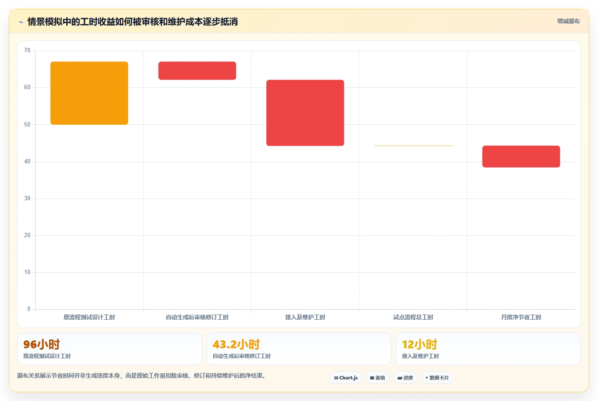Viewport: 598px width, 401px height.
Task: Click the large red 接入及维护工时 bar
Action: pos(305,113)
